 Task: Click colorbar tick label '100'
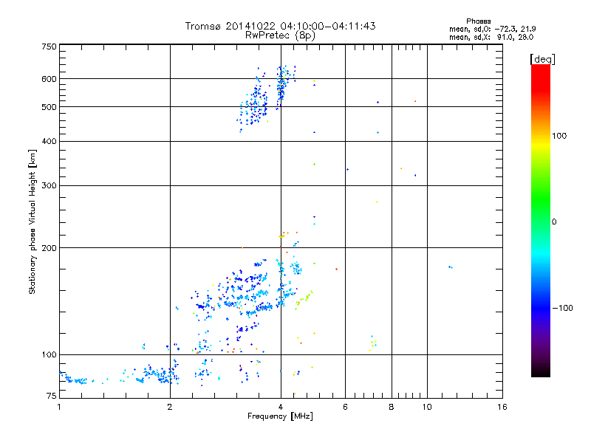tap(559, 136)
